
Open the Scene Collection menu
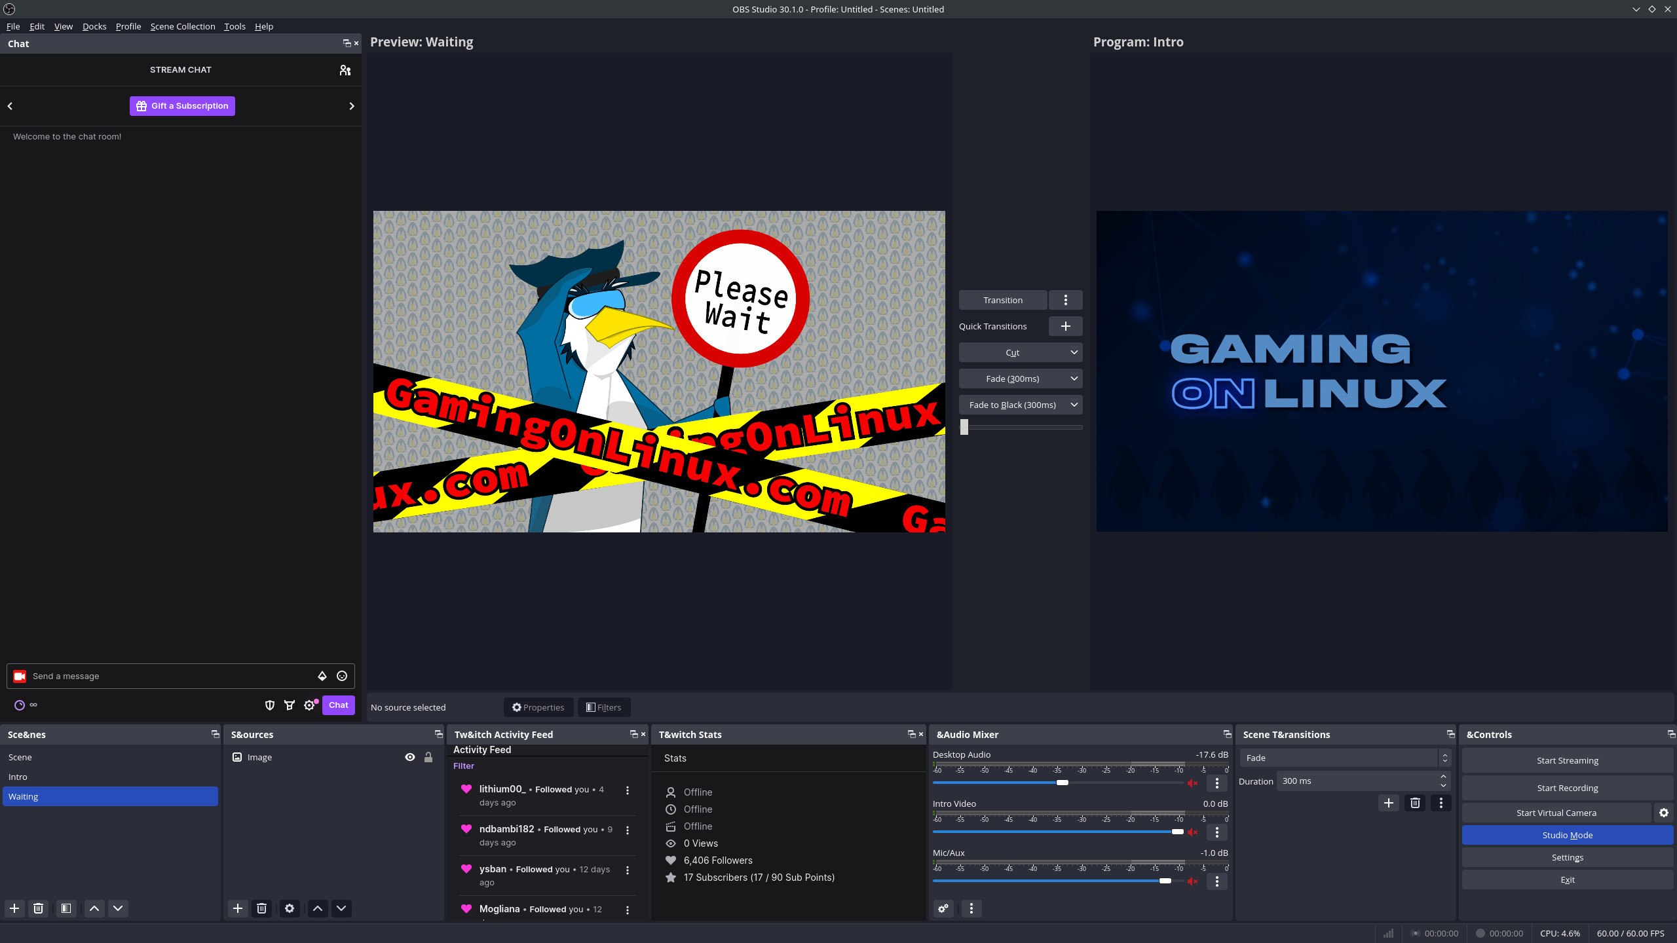183,26
